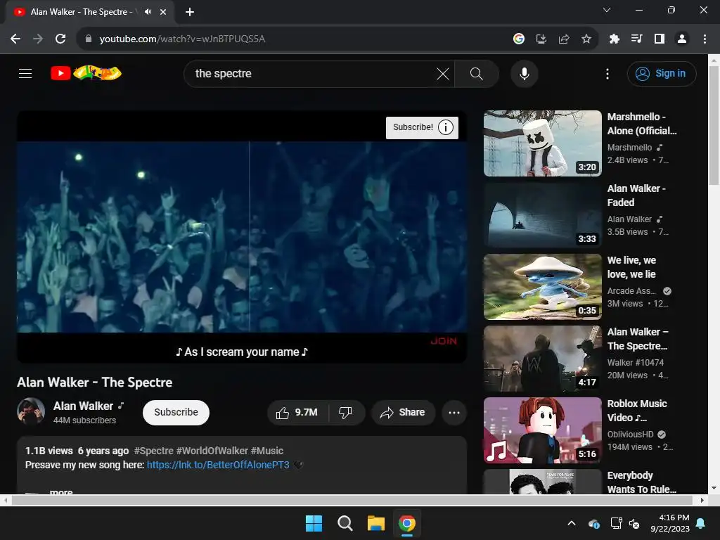The height and width of the screenshot is (540, 720).
Task: Open the Chrome three-dot menu
Action: [705, 39]
